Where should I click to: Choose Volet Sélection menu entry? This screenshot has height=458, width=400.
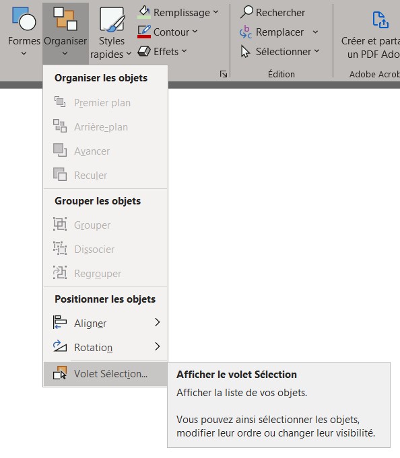point(106,374)
